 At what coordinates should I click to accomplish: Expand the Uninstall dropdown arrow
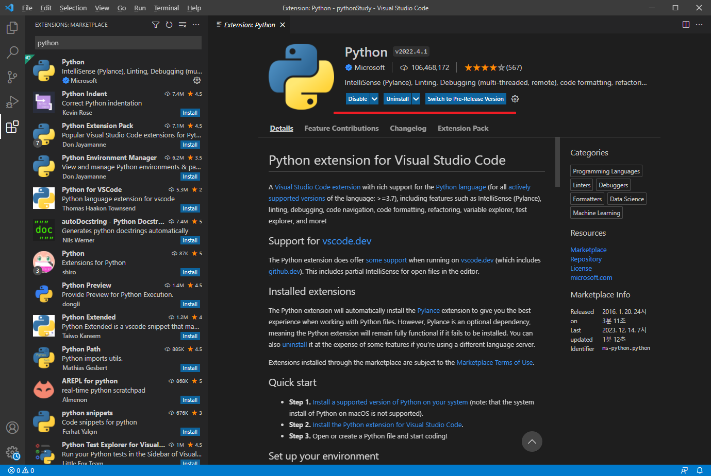(x=416, y=99)
